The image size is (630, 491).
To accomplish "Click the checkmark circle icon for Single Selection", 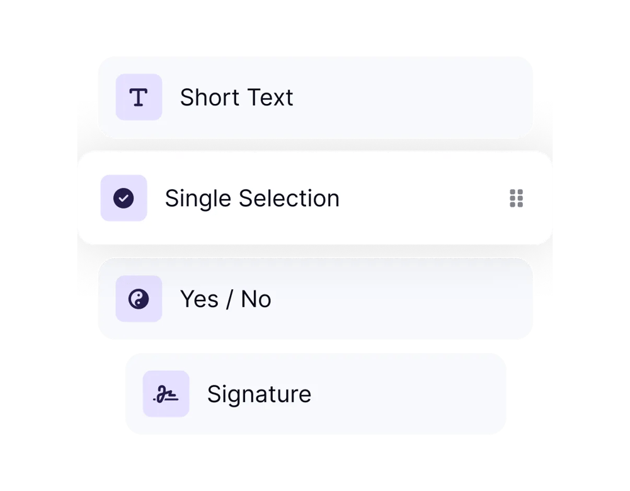I will tap(123, 198).
